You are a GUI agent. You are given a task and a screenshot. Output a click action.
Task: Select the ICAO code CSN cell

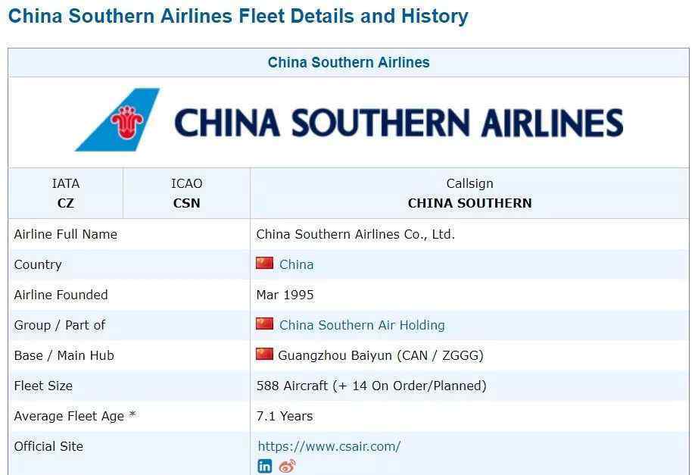[186, 193]
